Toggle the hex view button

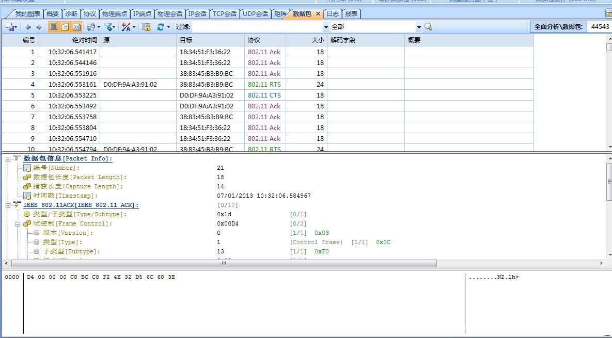click(76, 27)
